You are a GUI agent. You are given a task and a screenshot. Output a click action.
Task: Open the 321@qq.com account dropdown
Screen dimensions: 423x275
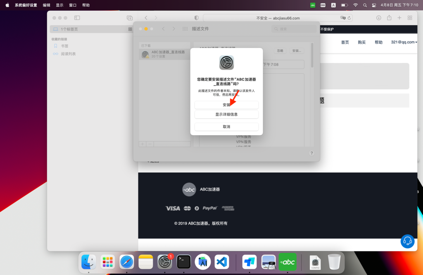(x=404, y=42)
